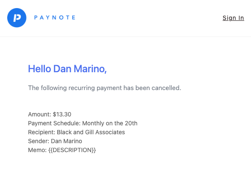Click the 'Black and Gill Associates' recipient name
This screenshot has height=178, width=251.
(91, 132)
